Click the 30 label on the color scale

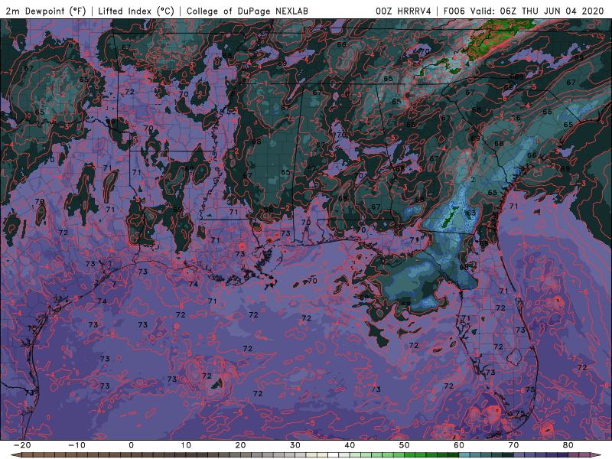pos(295,445)
